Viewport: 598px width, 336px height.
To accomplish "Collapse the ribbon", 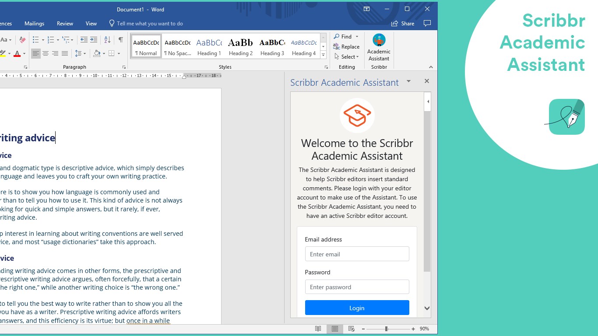I will coord(431,67).
